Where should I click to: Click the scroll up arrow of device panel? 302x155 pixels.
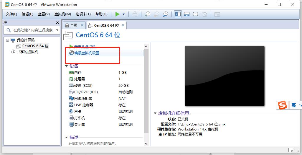146,46
